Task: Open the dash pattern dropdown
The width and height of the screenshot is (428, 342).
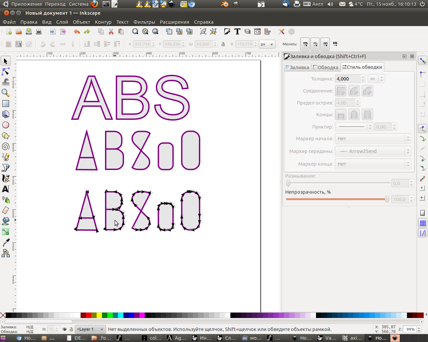Action: [x=354, y=127]
